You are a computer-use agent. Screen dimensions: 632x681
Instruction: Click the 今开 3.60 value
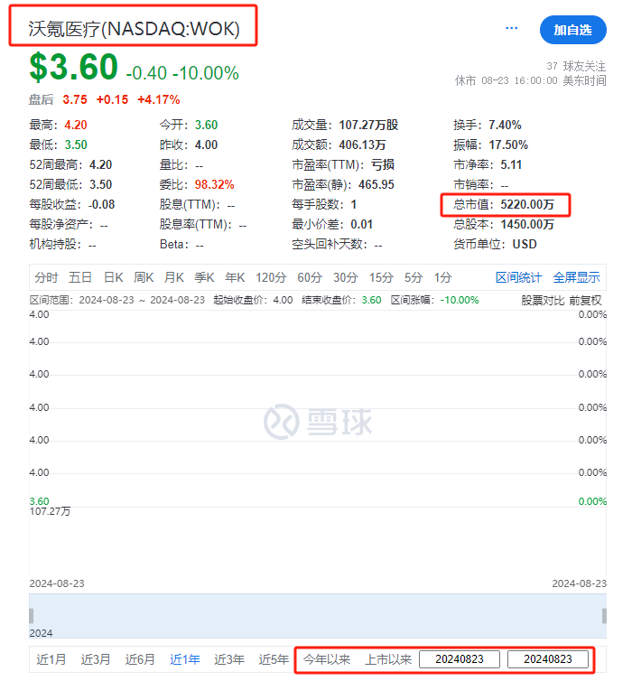(x=206, y=125)
